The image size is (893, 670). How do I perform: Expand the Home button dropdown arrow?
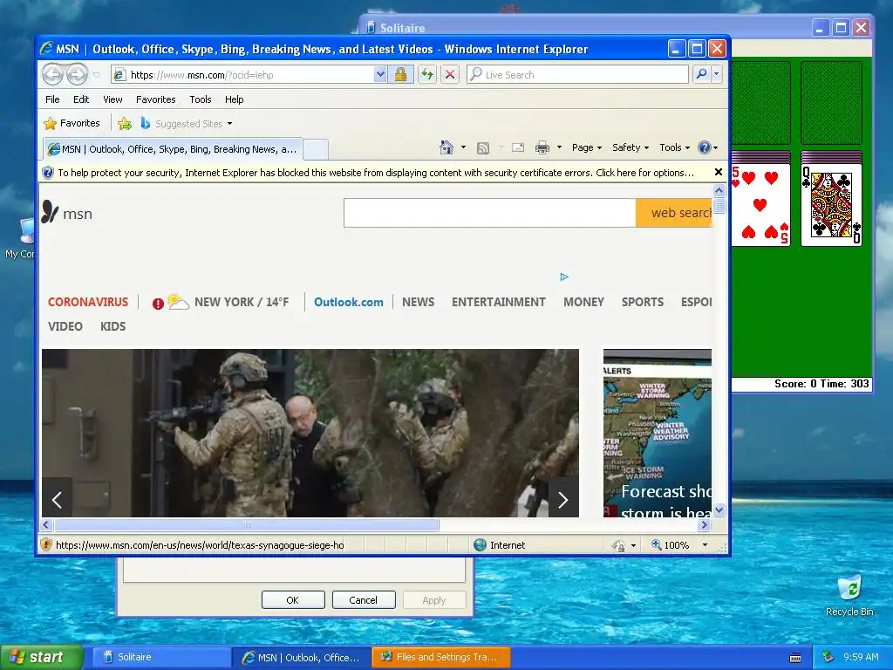click(463, 147)
